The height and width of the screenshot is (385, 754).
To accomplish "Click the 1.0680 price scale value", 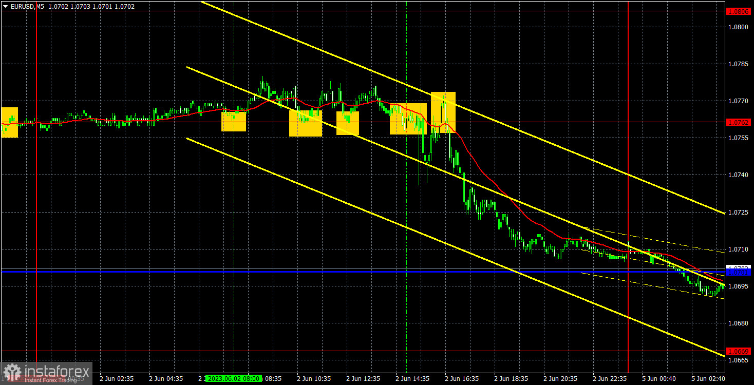I will (738, 323).
